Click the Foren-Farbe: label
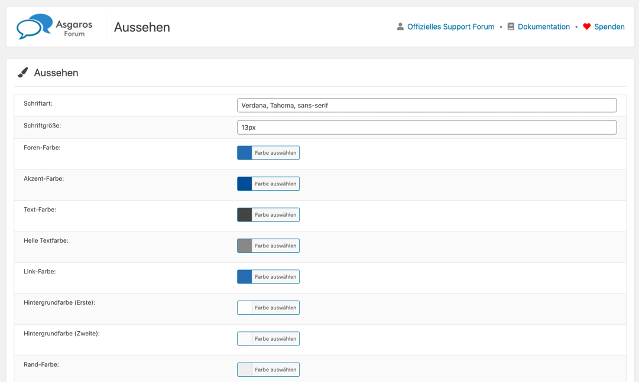Image resolution: width=639 pixels, height=382 pixels. [42, 148]
